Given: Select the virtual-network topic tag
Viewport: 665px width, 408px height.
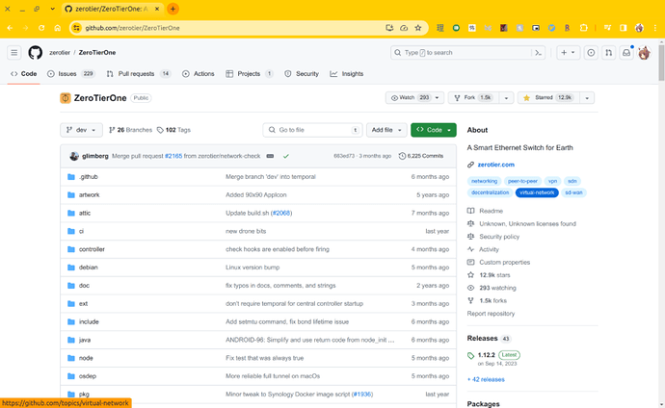Looking at the screenshot, I should 537,192.
